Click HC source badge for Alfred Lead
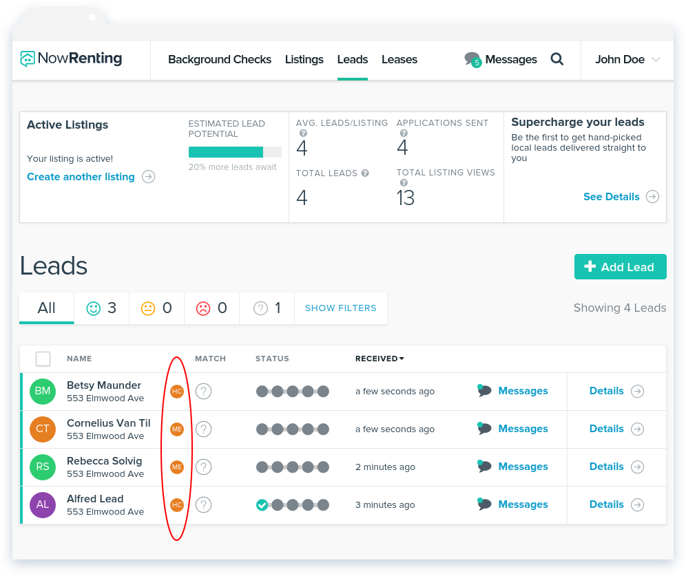The height and width of the screenshot is (576, 686). click(x=177, y=504)
